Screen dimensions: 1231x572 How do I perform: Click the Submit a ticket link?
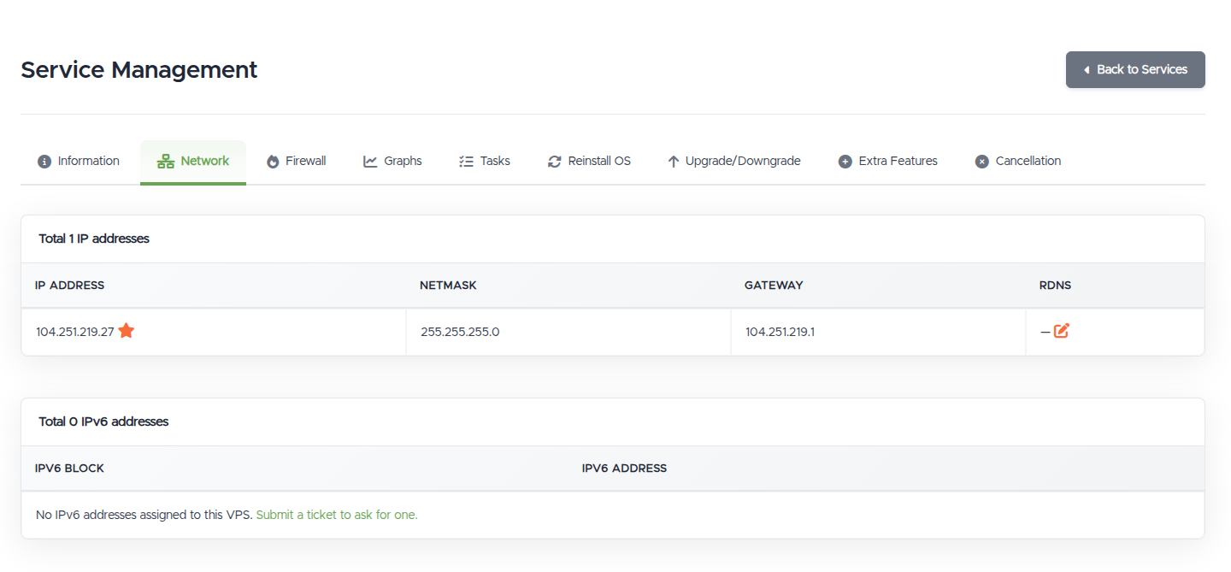337,515
